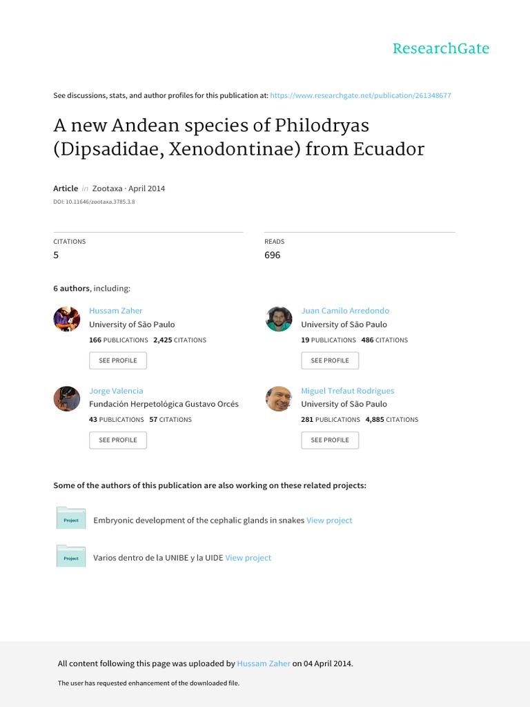The image size is (530, 707).
Task: Open Juan Camilo Arredondo author link
Action: [345, 311]
